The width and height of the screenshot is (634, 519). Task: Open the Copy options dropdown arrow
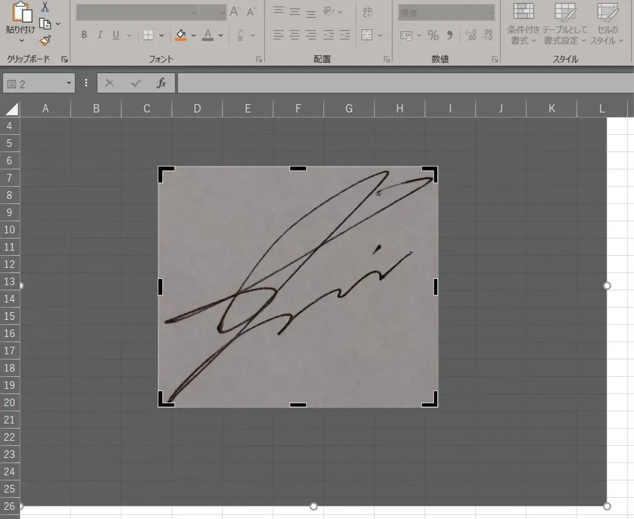[58, 24]
